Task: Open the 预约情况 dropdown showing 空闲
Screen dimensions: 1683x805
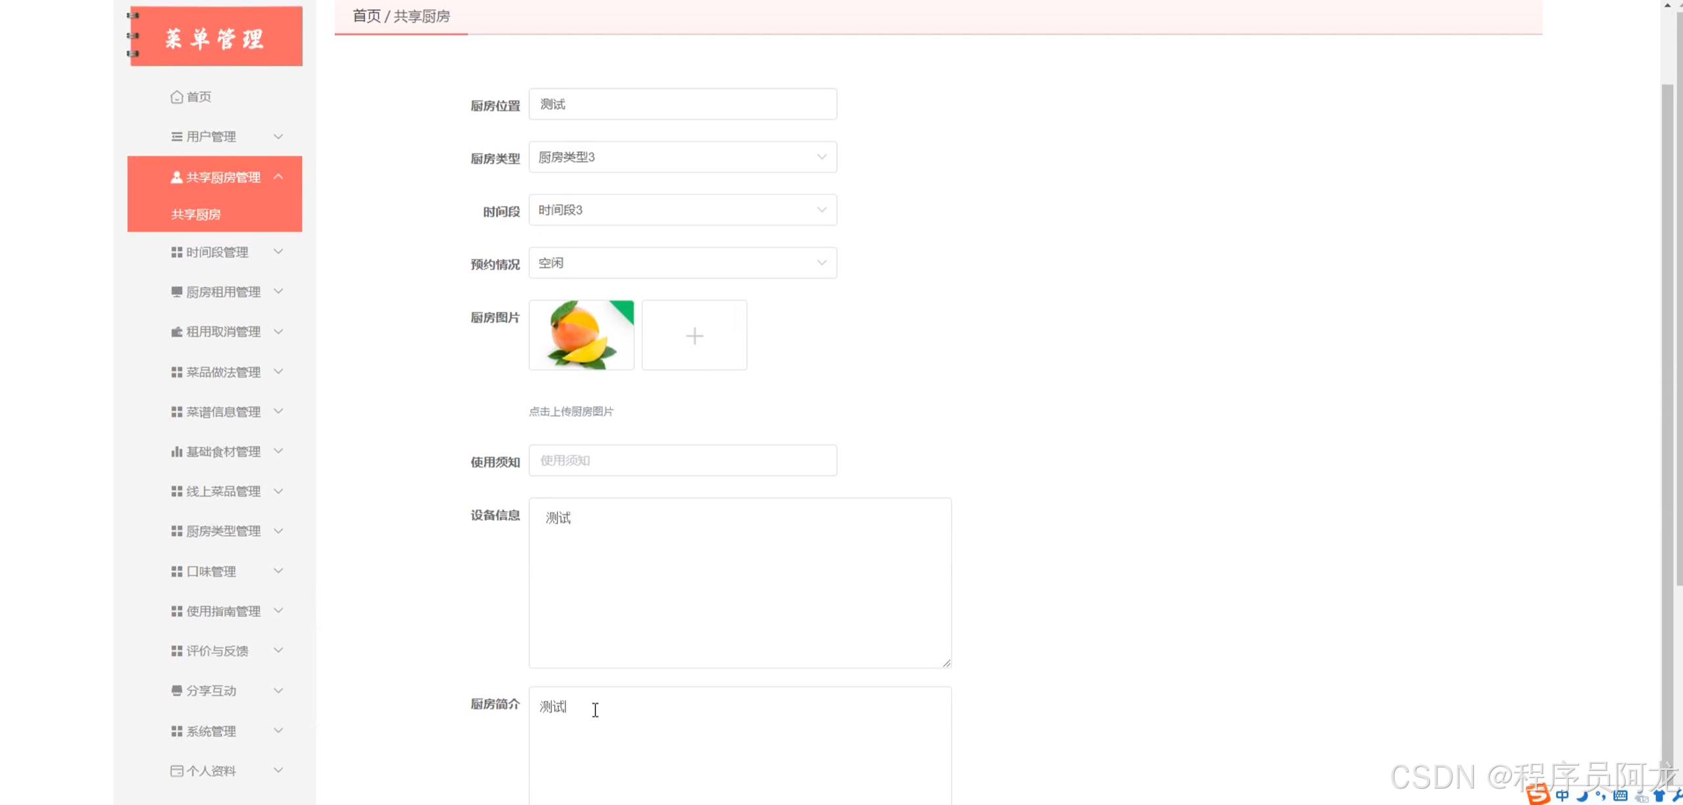Action: (682, 263)
